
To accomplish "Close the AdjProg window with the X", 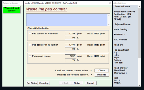I will tap(109, 3).
